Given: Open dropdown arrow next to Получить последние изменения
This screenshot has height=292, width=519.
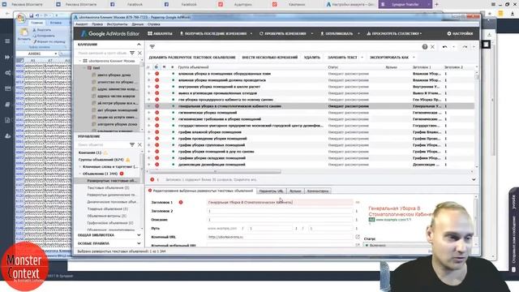Looking at the screenshot, I should coord(251,33).
